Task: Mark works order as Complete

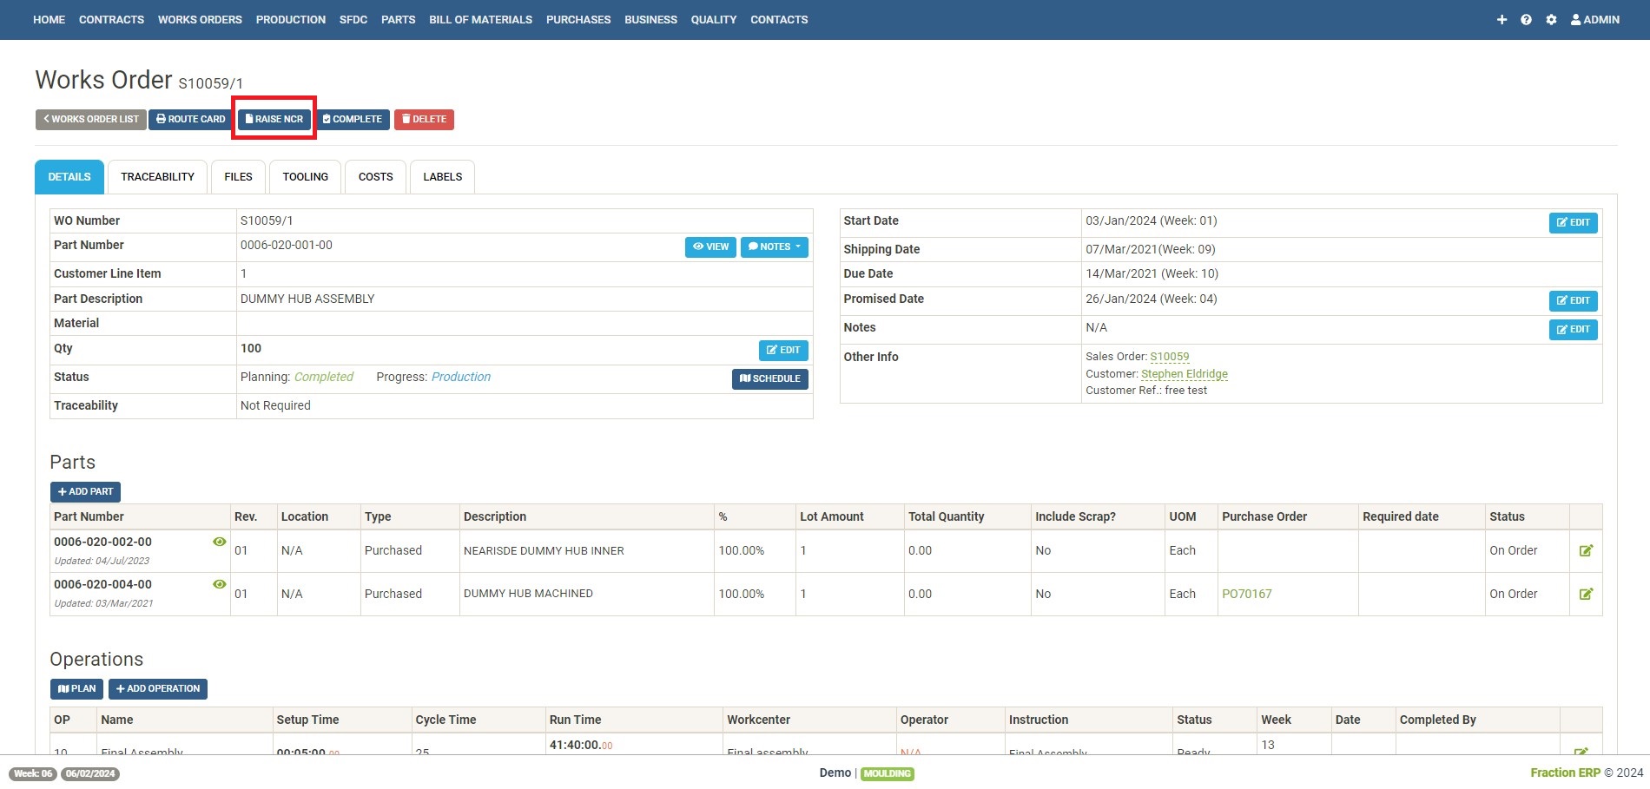Action: coord(352,119)
